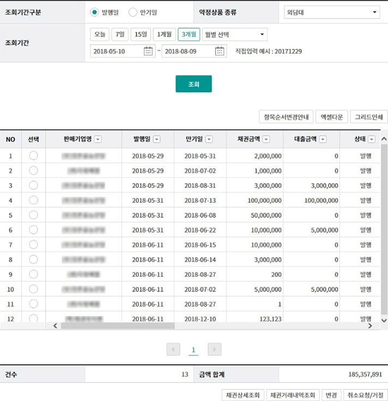Viewport: 388px width, 401px height.
Task: Click the 엑셀다운 button
Action: [x=331, y=117]
